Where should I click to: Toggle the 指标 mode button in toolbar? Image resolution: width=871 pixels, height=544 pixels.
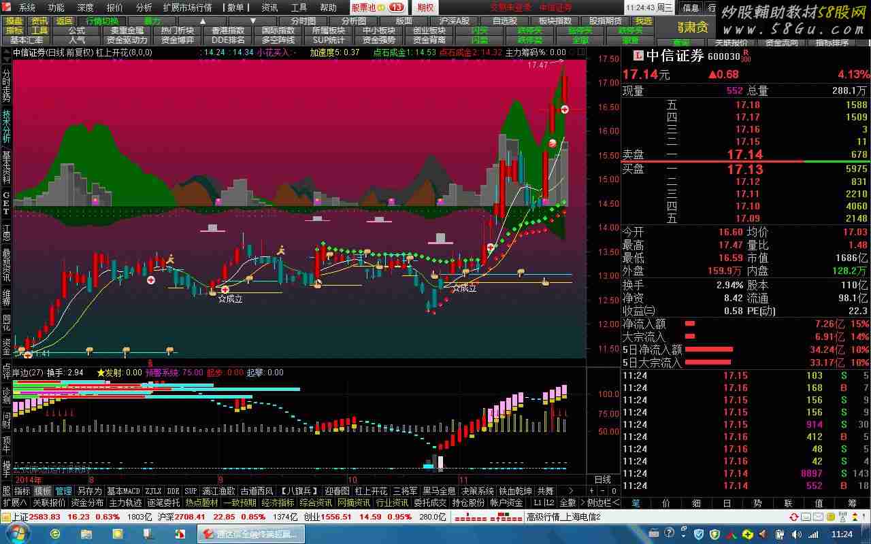point(14,31)
